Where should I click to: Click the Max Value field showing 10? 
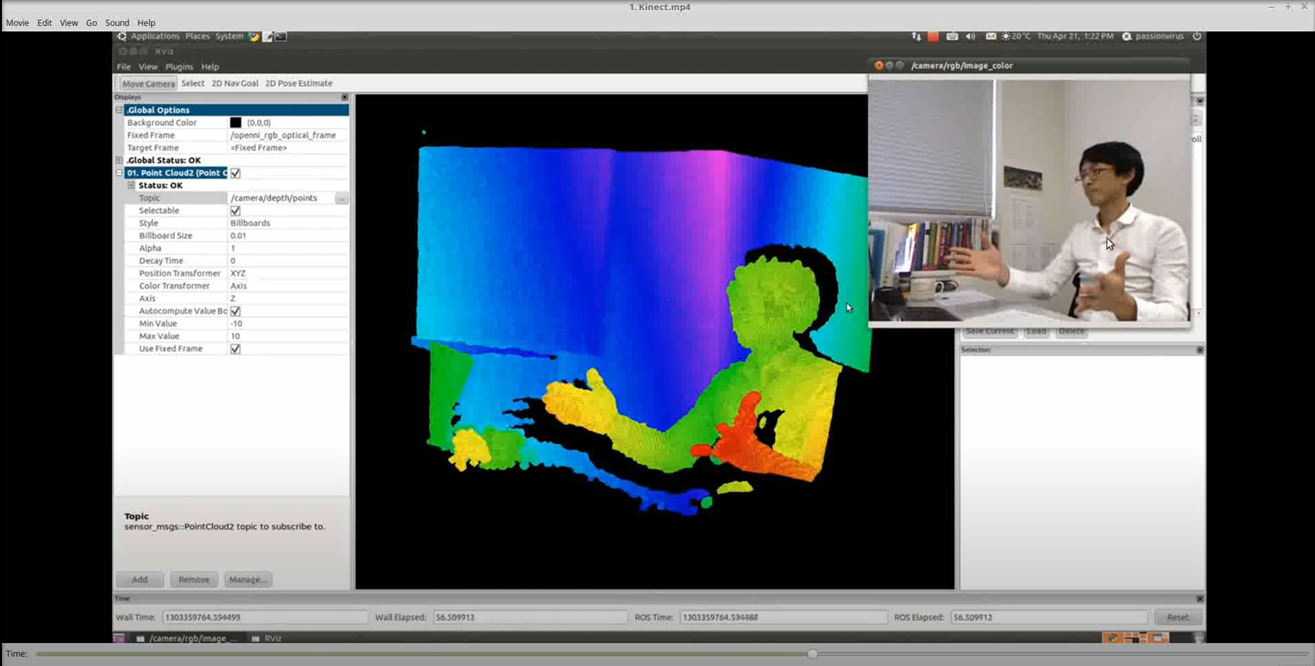pos(288,336)
